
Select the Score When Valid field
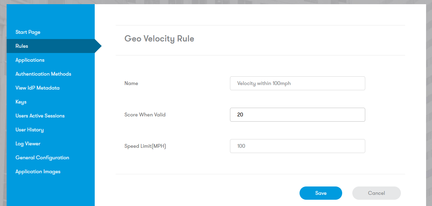(x=297, y=114)
